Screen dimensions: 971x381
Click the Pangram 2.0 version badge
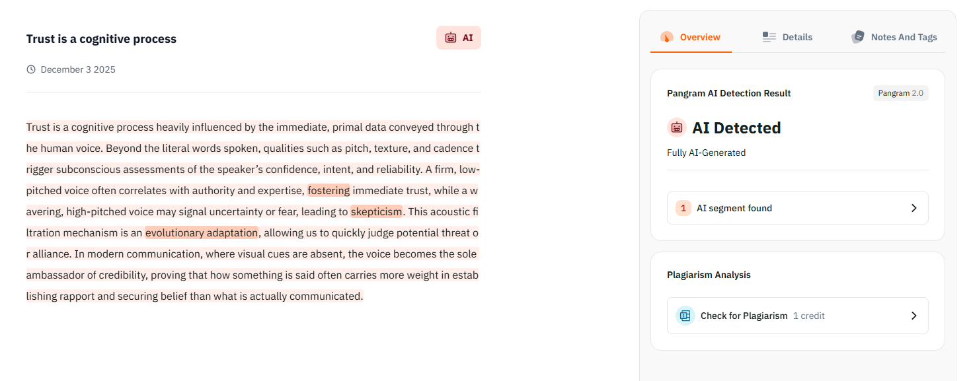coord(900,93)
